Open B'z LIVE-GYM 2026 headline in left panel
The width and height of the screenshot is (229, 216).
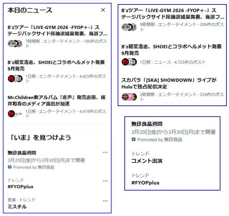57,30
